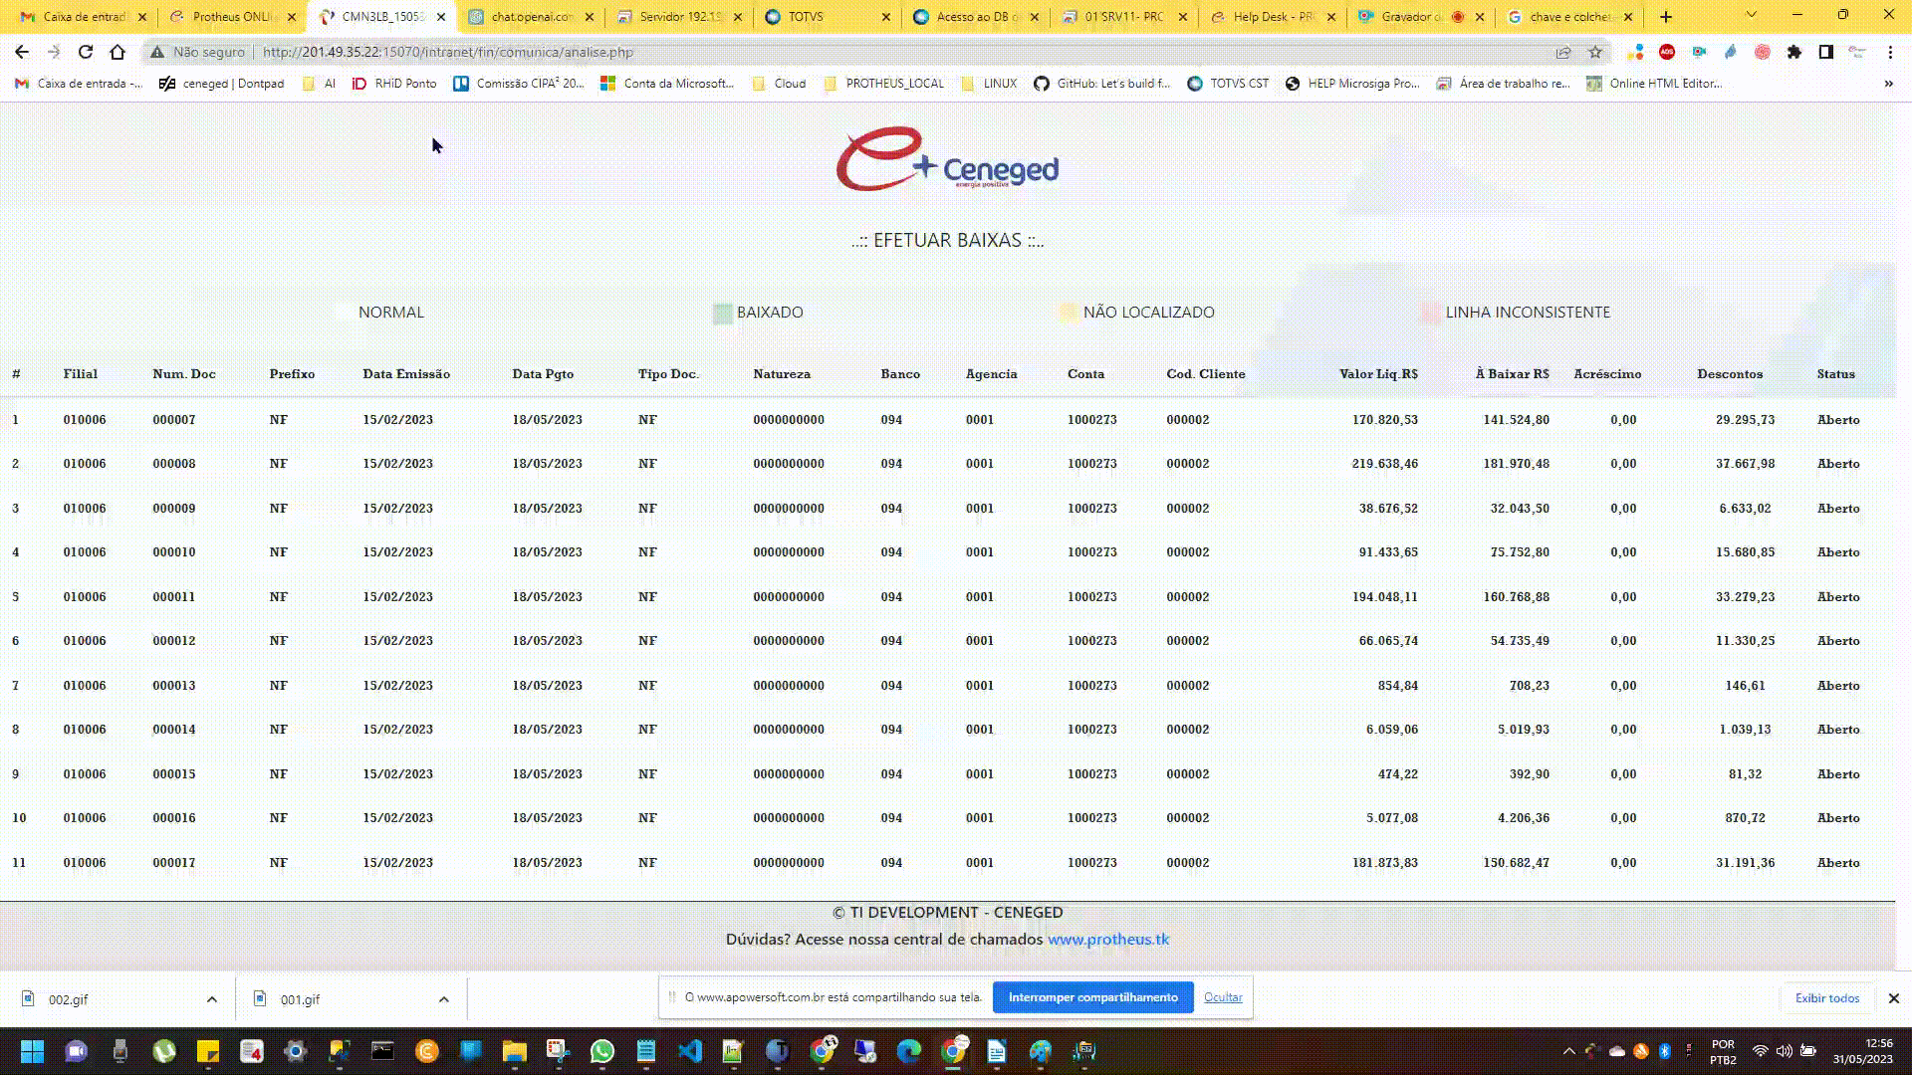Bookmark this page with the star icon
Image resolution: width=1912 pixels, height=1075 pixels.
1595,52
